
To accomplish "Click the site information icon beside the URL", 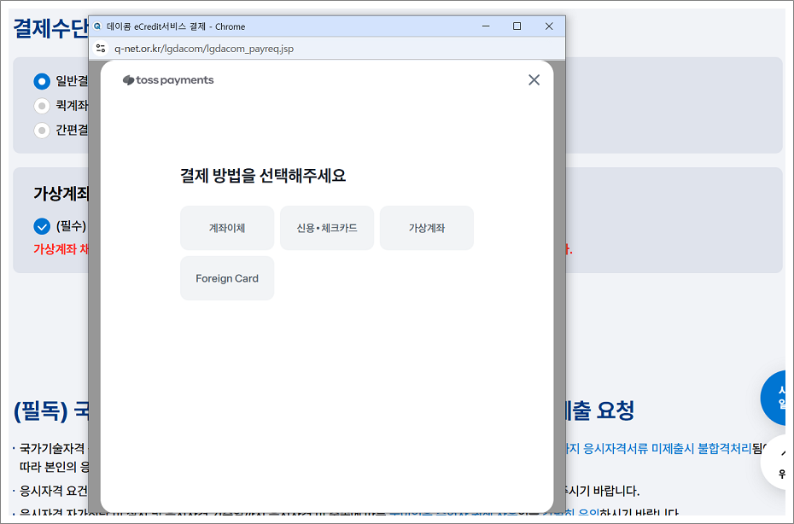I will coord(100,49).
